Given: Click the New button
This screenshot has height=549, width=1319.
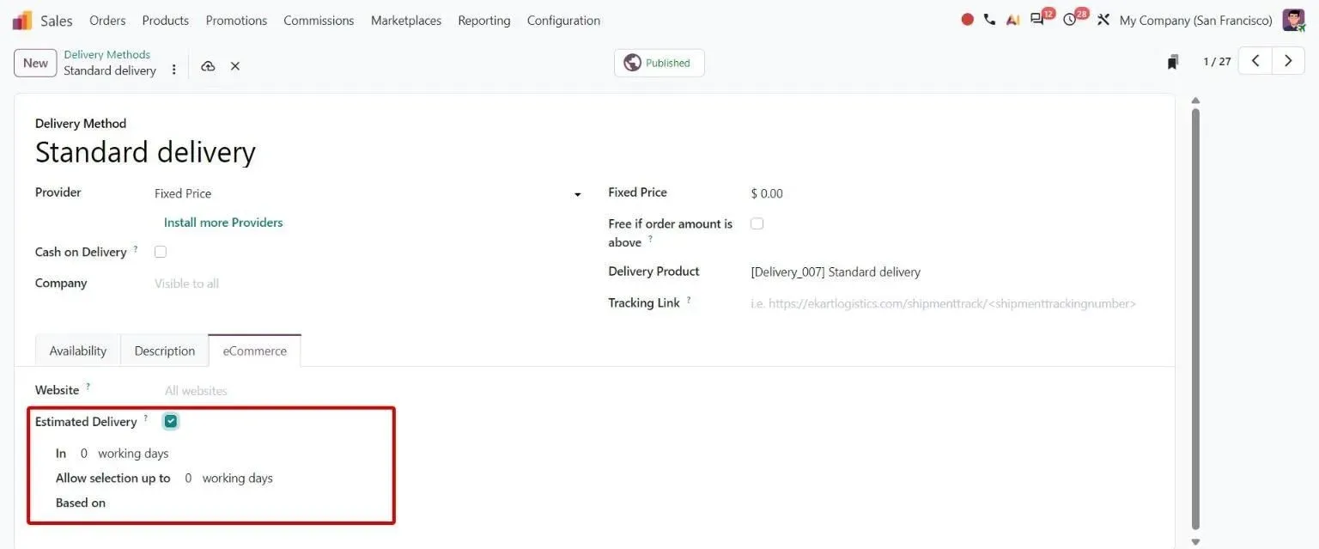Looking at the screenshot, I should coord(35,63).
